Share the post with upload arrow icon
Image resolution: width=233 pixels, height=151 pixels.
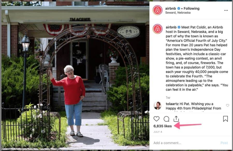click(176, 119)
